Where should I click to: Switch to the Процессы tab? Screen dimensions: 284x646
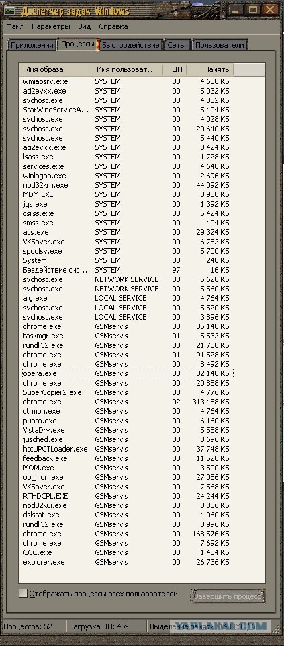(78, 44)
